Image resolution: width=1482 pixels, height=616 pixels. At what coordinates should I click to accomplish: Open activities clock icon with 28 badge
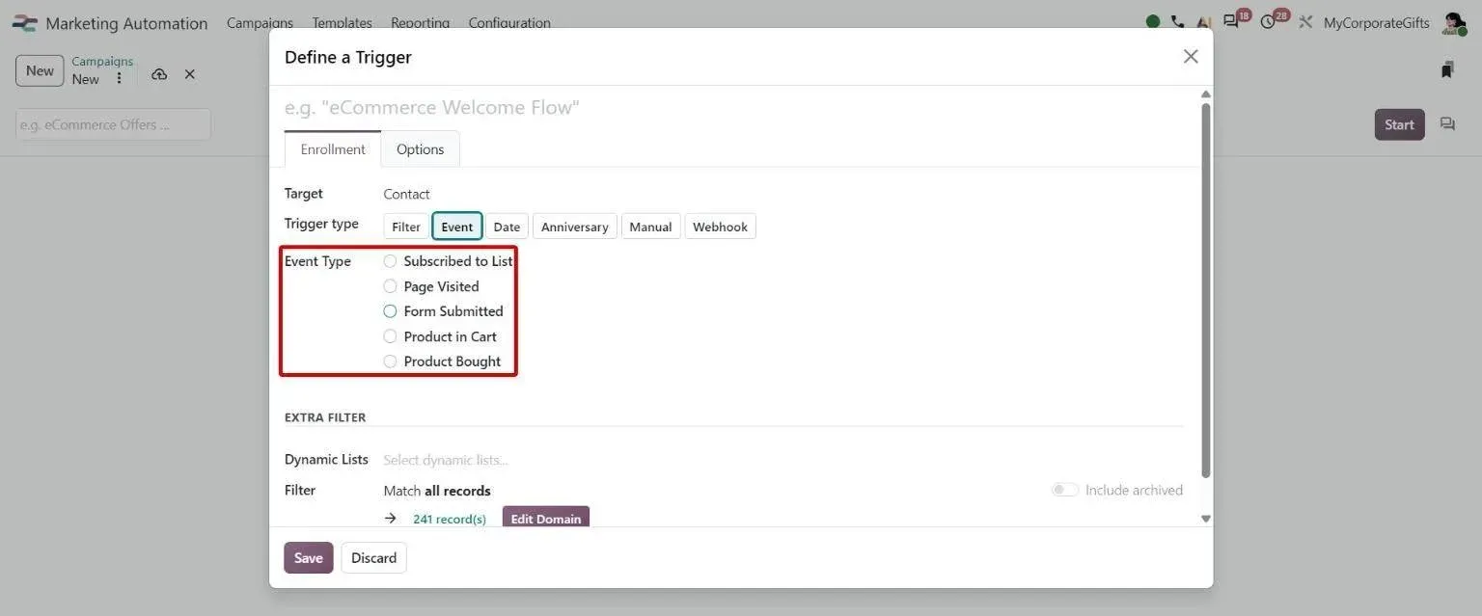(x=1268, y=22)
